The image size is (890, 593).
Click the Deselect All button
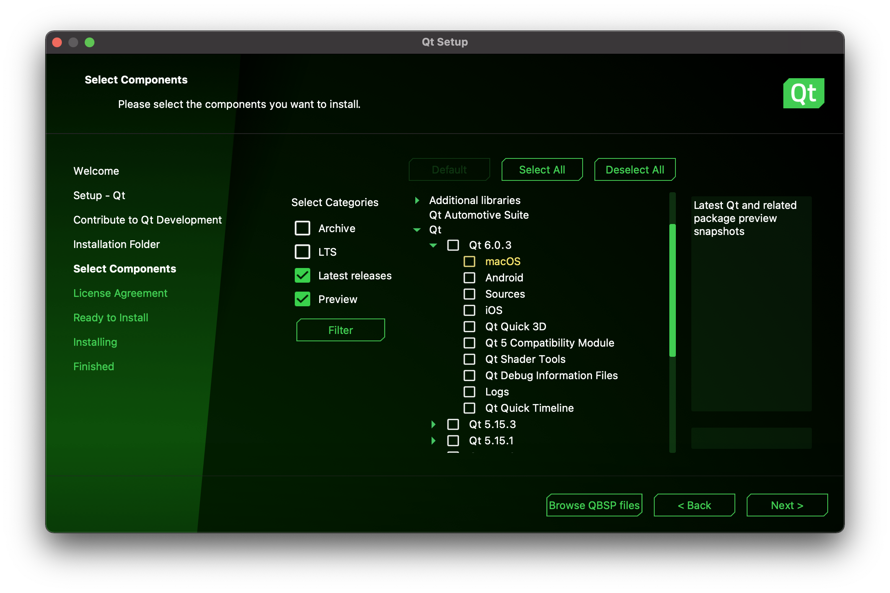click(x=635, y=169)
